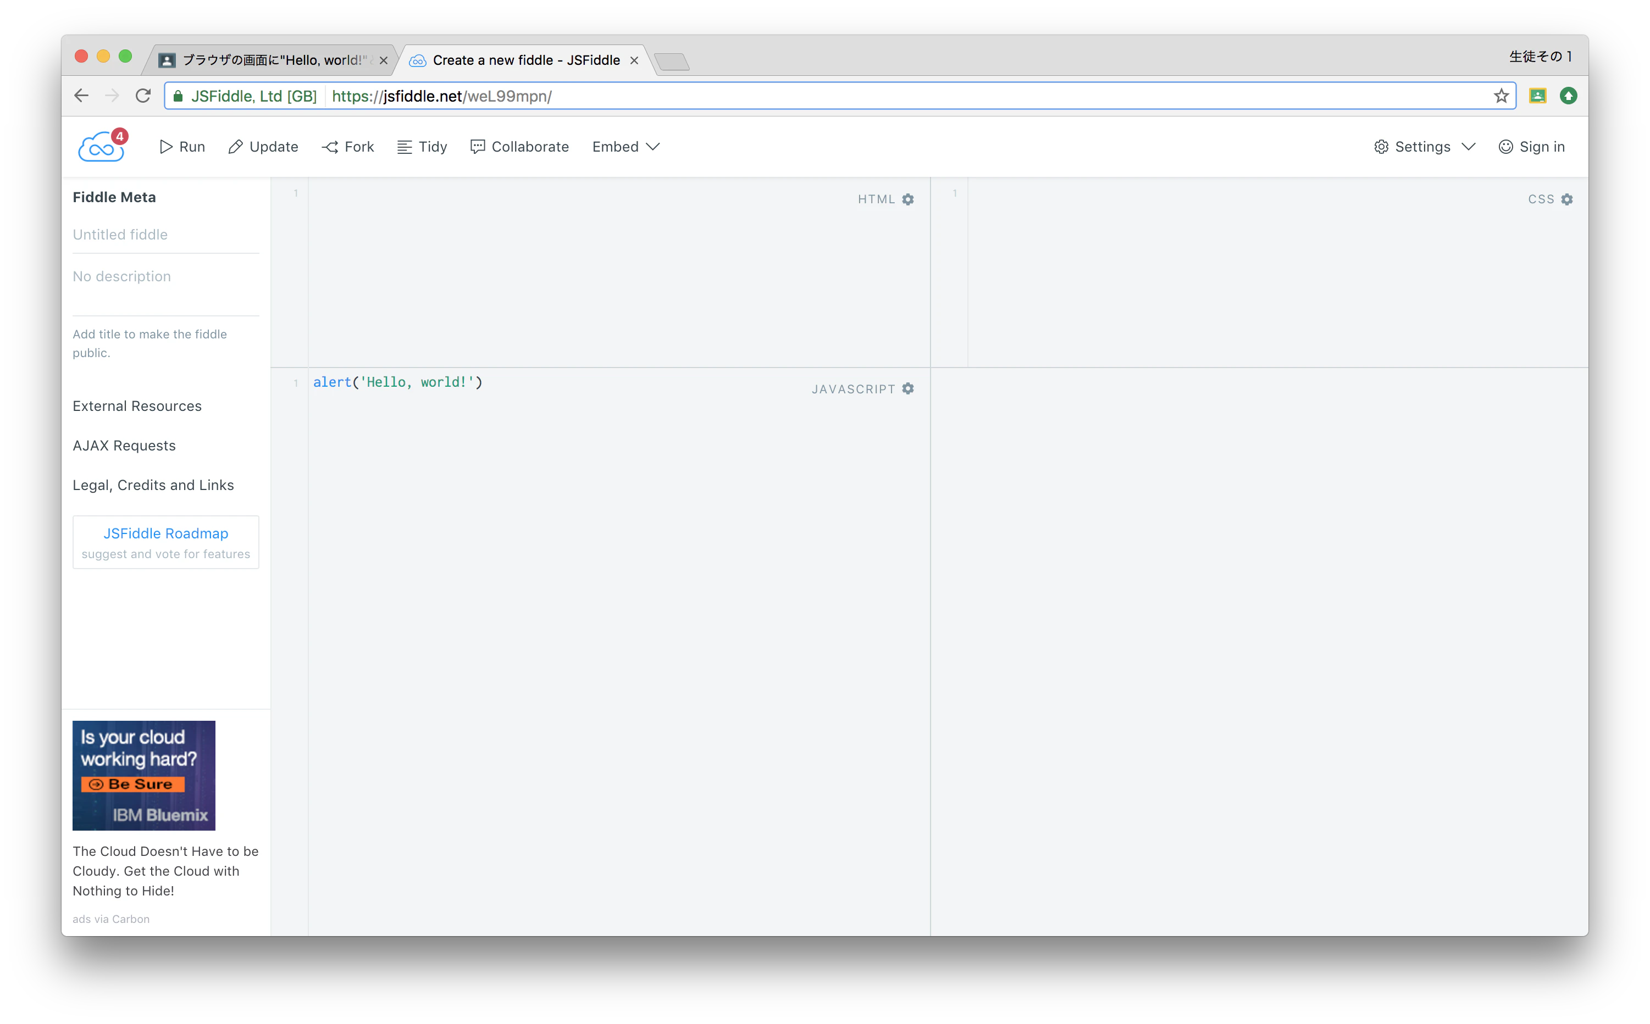Screen dimensions: 1650x1024
Task: Go back in browser history
Action: click(81, 96)
